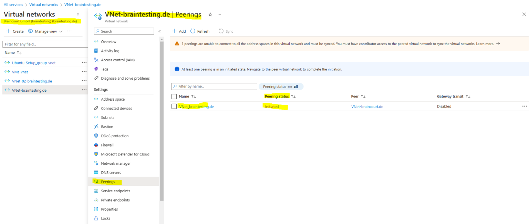
Task: Click the Refresh button on Peerings
Action: (200, 31)
